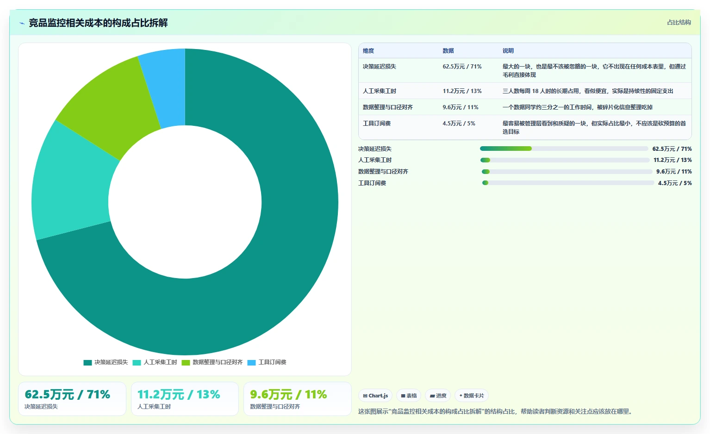Click the 决策延迟损失 progress bar
The height and width of the screenshot is (434, 710).
click(564, 149)
